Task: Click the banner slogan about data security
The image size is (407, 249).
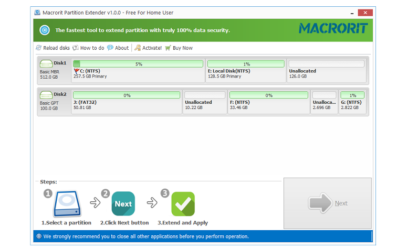Action: click(x=143, y=30)
